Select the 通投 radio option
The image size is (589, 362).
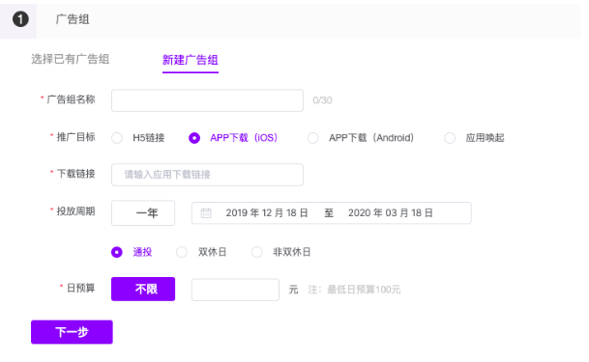pos(117,252)
